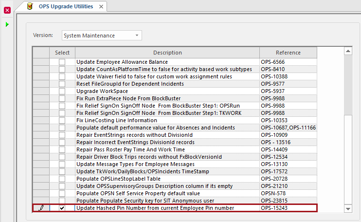Click 'Fix Run ExtraPiece Node From BlockBuster' text
Image resolution: width=361 pixels, height=222 pixels.
pos(128,98)
